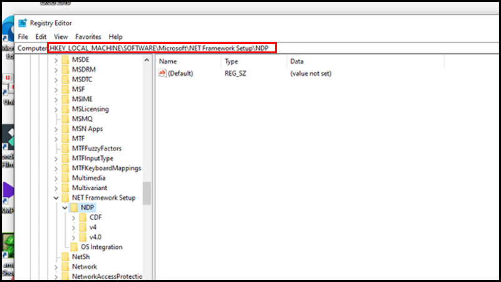Expand the MTFInputType key
This screenshot has height=282, width=501.
click(x=56, y=159)
